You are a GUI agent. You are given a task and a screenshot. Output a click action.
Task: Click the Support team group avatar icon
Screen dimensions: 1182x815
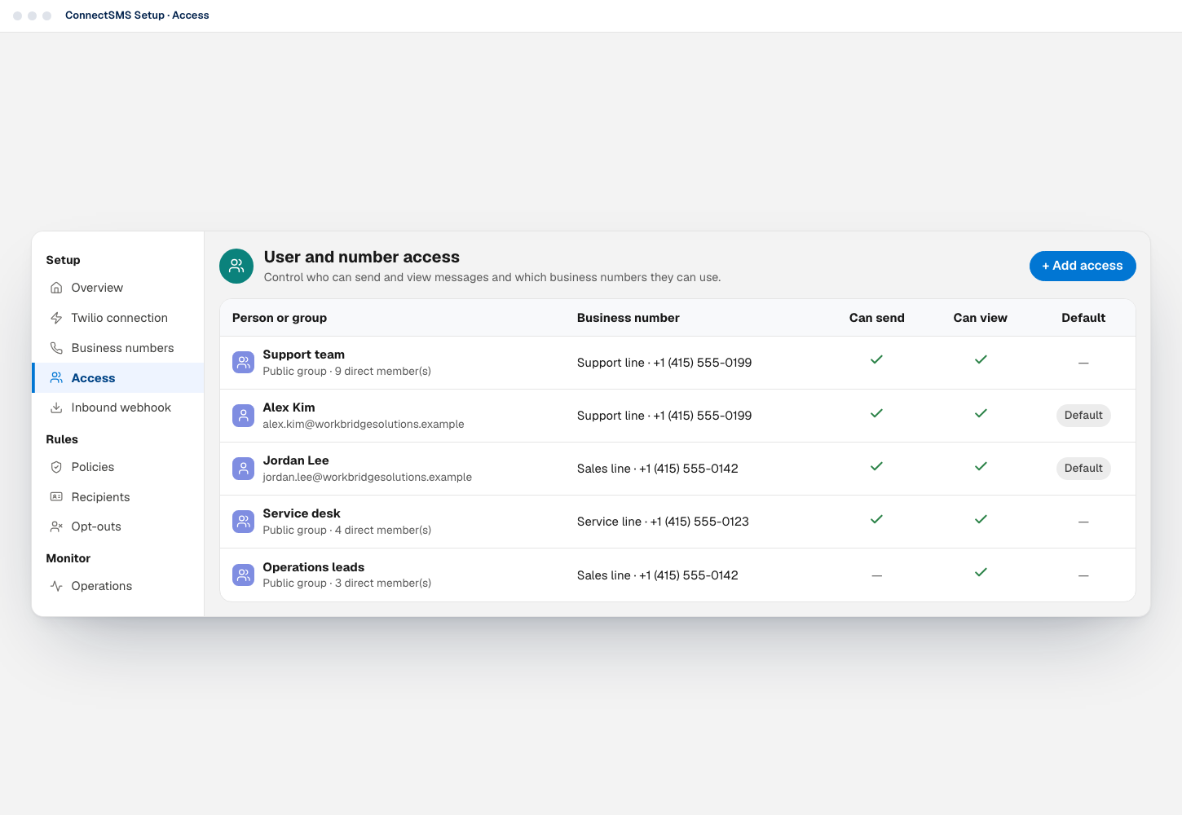pos(243,363)
